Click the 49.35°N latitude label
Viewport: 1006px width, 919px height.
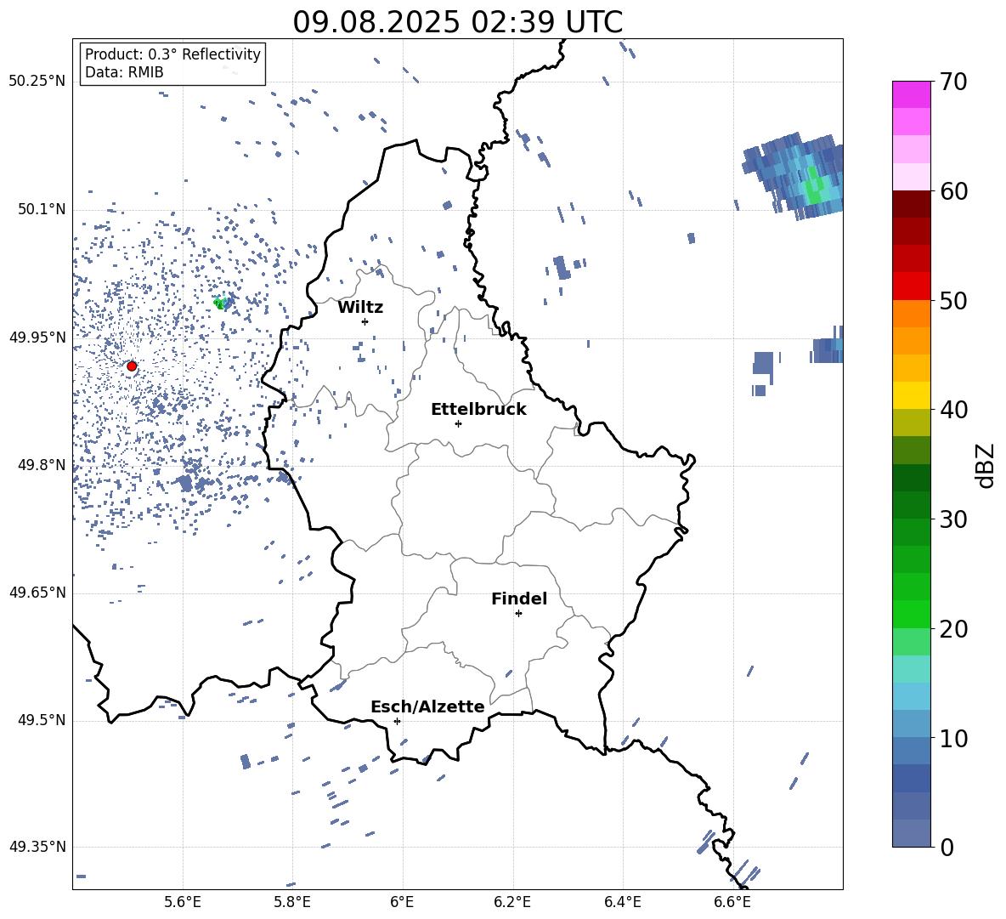(x=37, y=847)
